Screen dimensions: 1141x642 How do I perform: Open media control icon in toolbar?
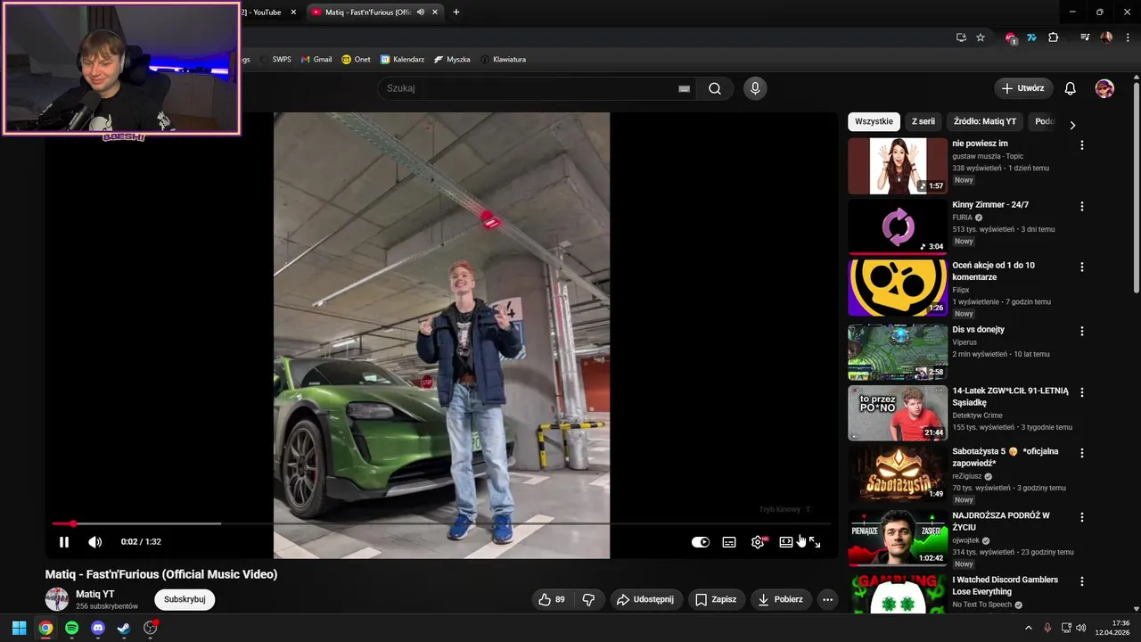pyautogui.click(x=1085, y=37)
